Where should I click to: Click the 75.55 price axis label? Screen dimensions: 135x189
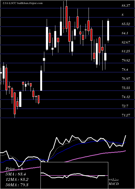[126, 88]
